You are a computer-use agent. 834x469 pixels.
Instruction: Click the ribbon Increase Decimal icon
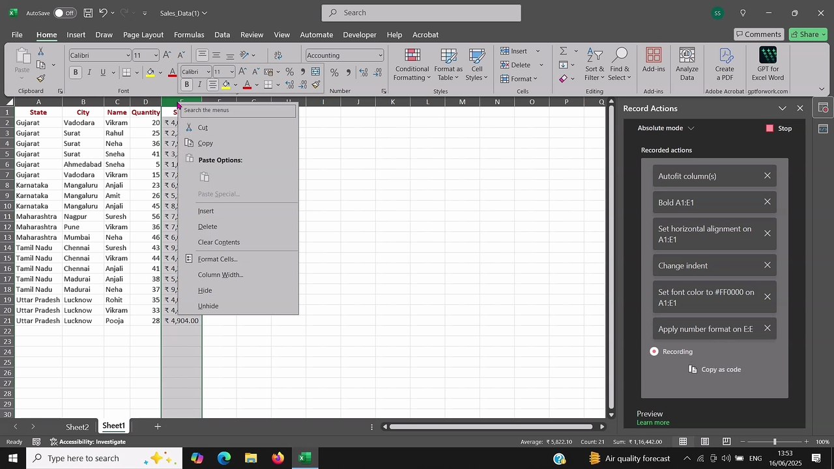pyautogui.click(x=364, y=72)
